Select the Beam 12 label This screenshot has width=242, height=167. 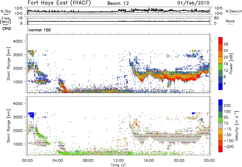pos(118,3)
